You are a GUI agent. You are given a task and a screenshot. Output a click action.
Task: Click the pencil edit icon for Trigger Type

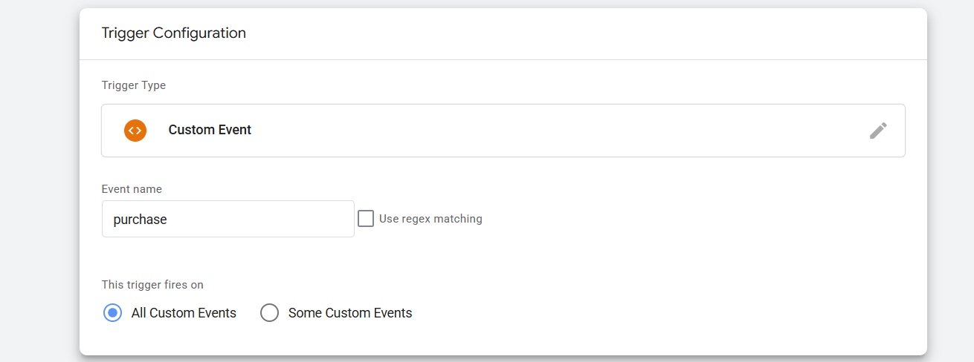point(878,131)
